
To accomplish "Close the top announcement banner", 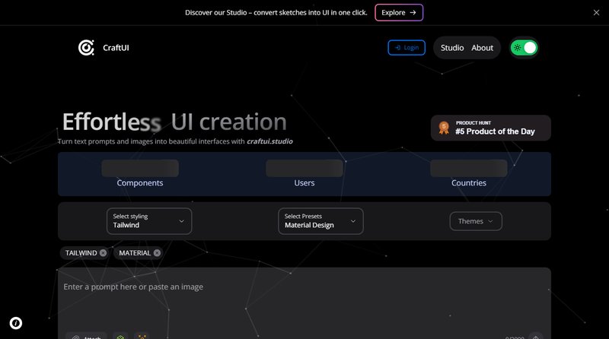I will coord(596,12).
